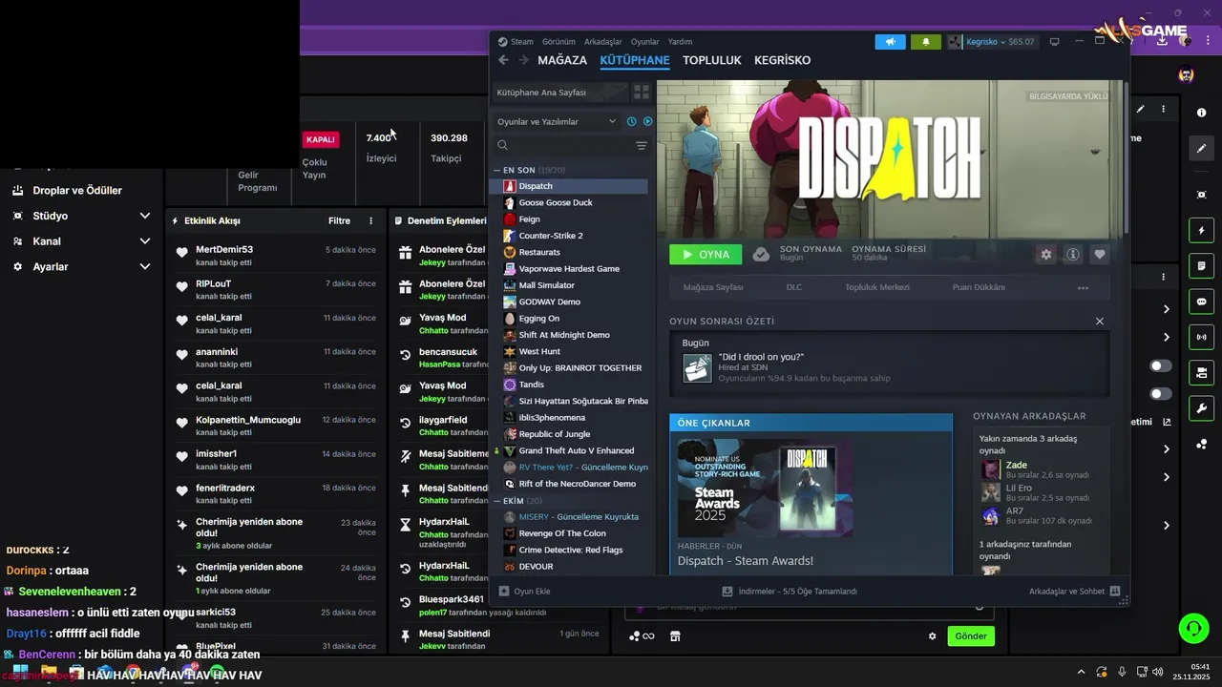Open Puan Dükkânı link

(979, 287)
